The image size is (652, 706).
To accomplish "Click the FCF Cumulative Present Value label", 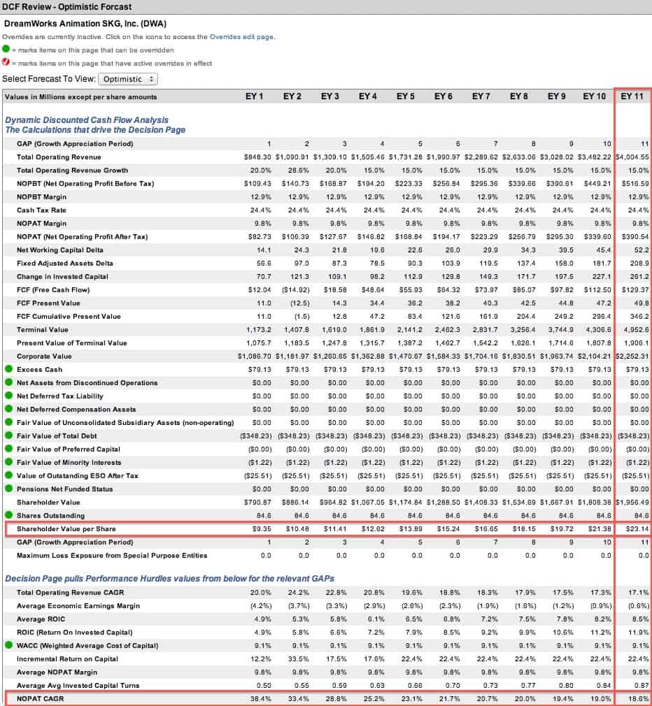I will [69, 317].
